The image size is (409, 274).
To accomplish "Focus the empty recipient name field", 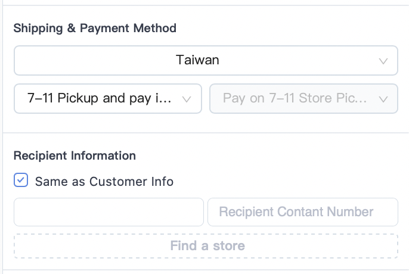I will [x=109, y=212].
